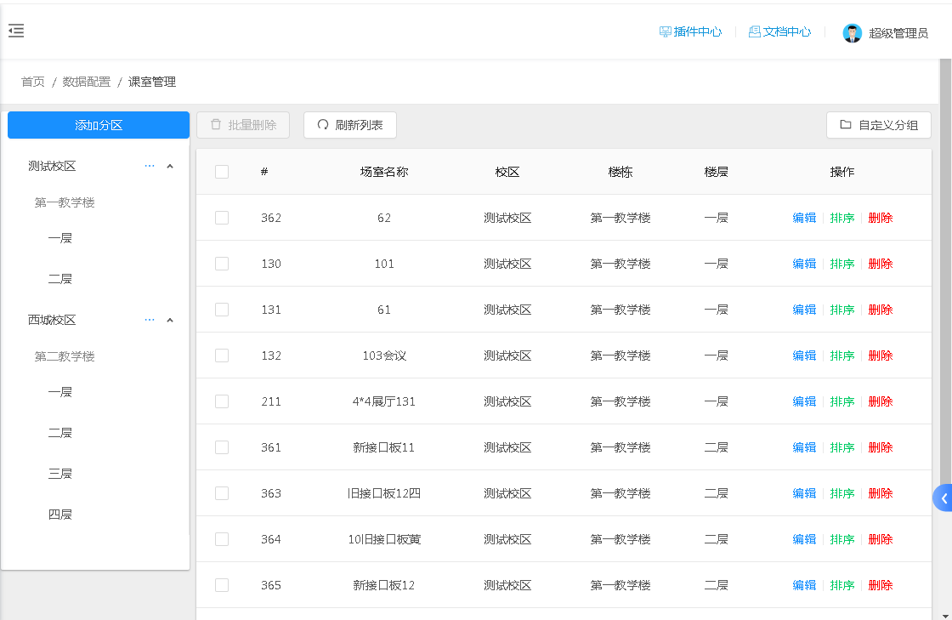Check the row 363 checkbox
This screenshot has width=952, height=620.
pos(222,493)
